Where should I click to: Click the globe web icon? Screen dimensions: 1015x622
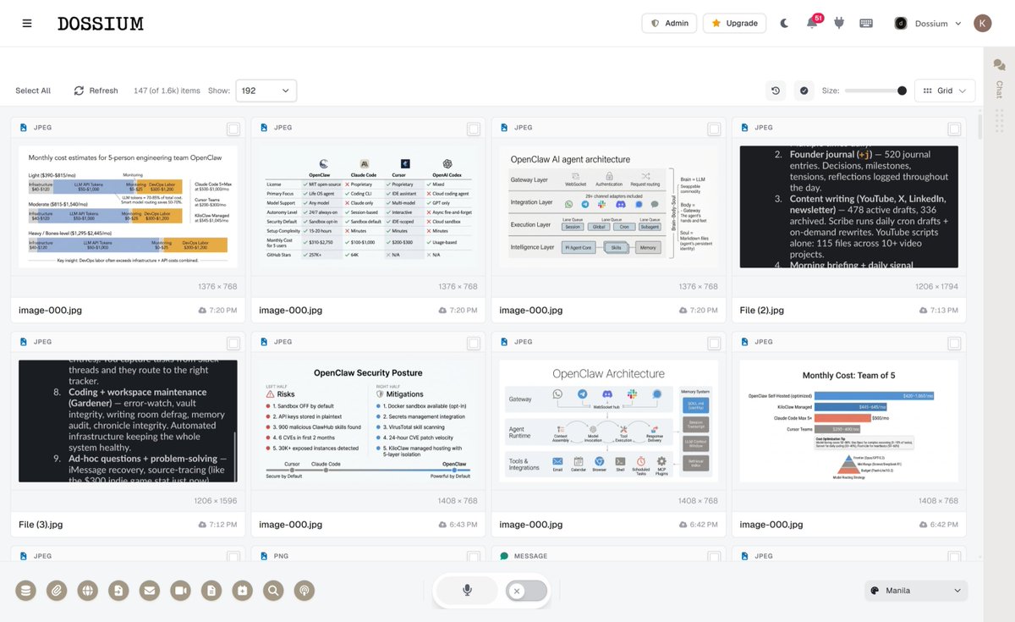click(88, 591)
